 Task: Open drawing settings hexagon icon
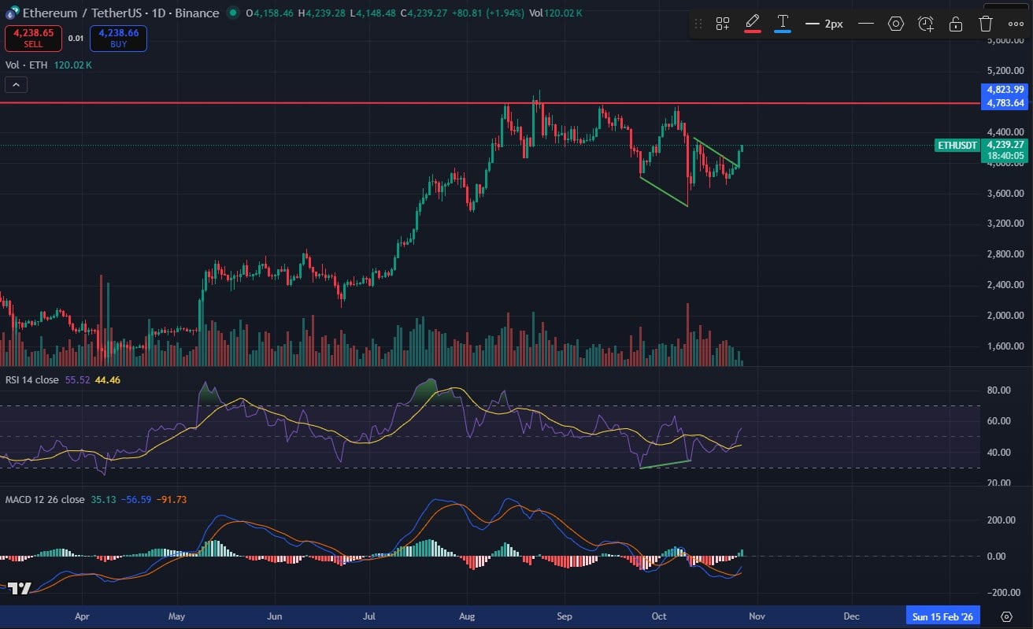896,24
